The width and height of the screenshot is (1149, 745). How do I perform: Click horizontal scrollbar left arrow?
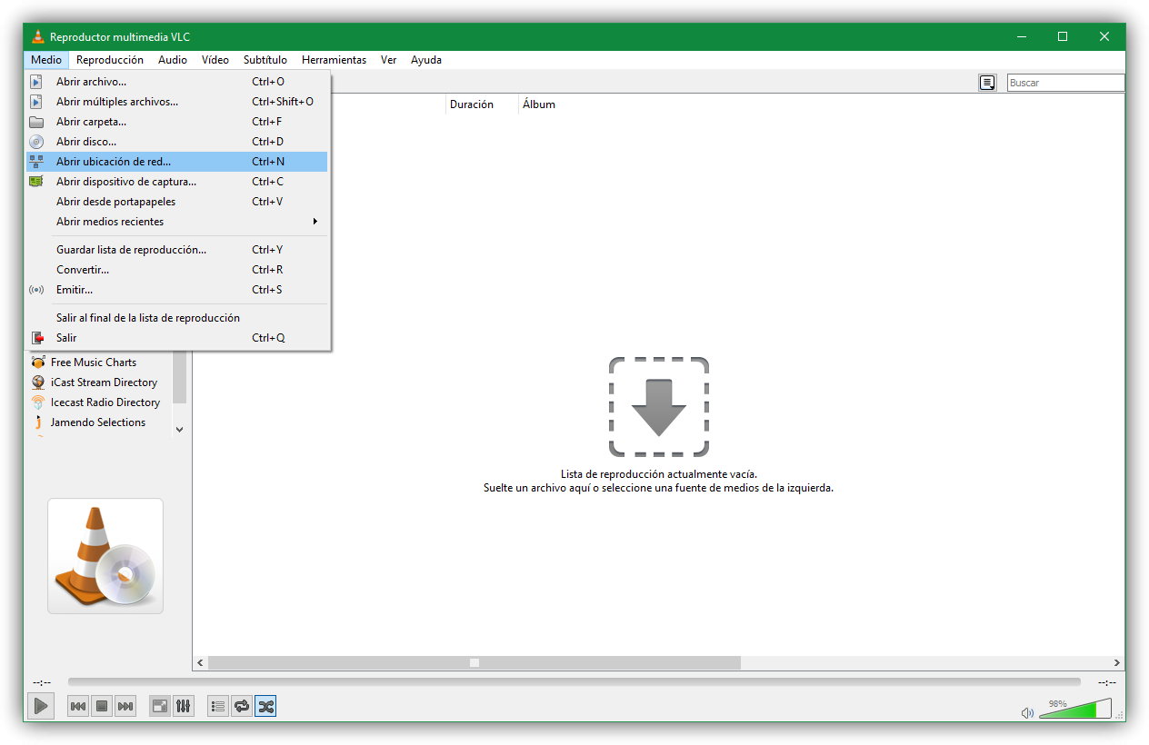201,663
